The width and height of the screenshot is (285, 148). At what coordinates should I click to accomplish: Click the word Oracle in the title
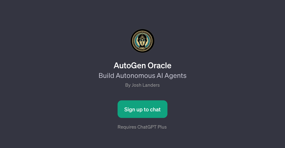(159, 66)
